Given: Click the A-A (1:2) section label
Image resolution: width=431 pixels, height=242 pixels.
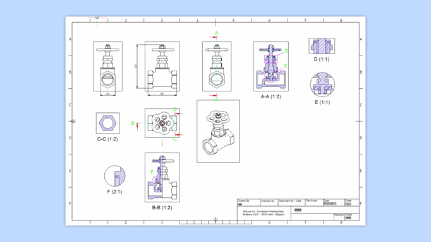Looking at the screenshot, I should 270,96.
